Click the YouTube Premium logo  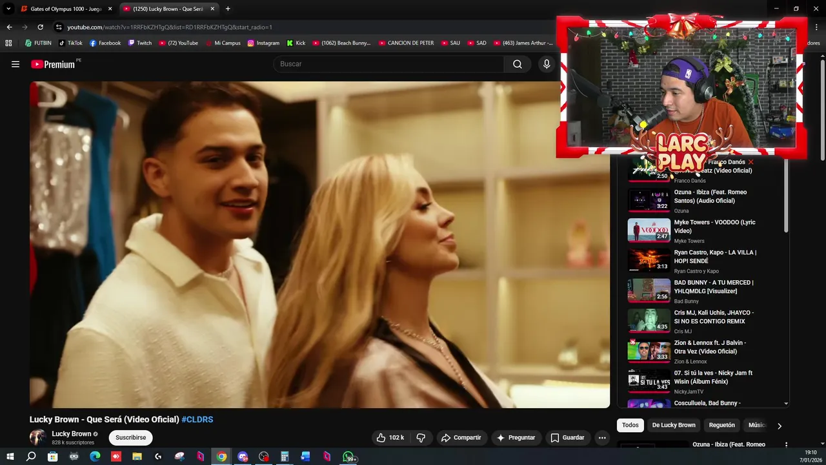pos(53,64)
